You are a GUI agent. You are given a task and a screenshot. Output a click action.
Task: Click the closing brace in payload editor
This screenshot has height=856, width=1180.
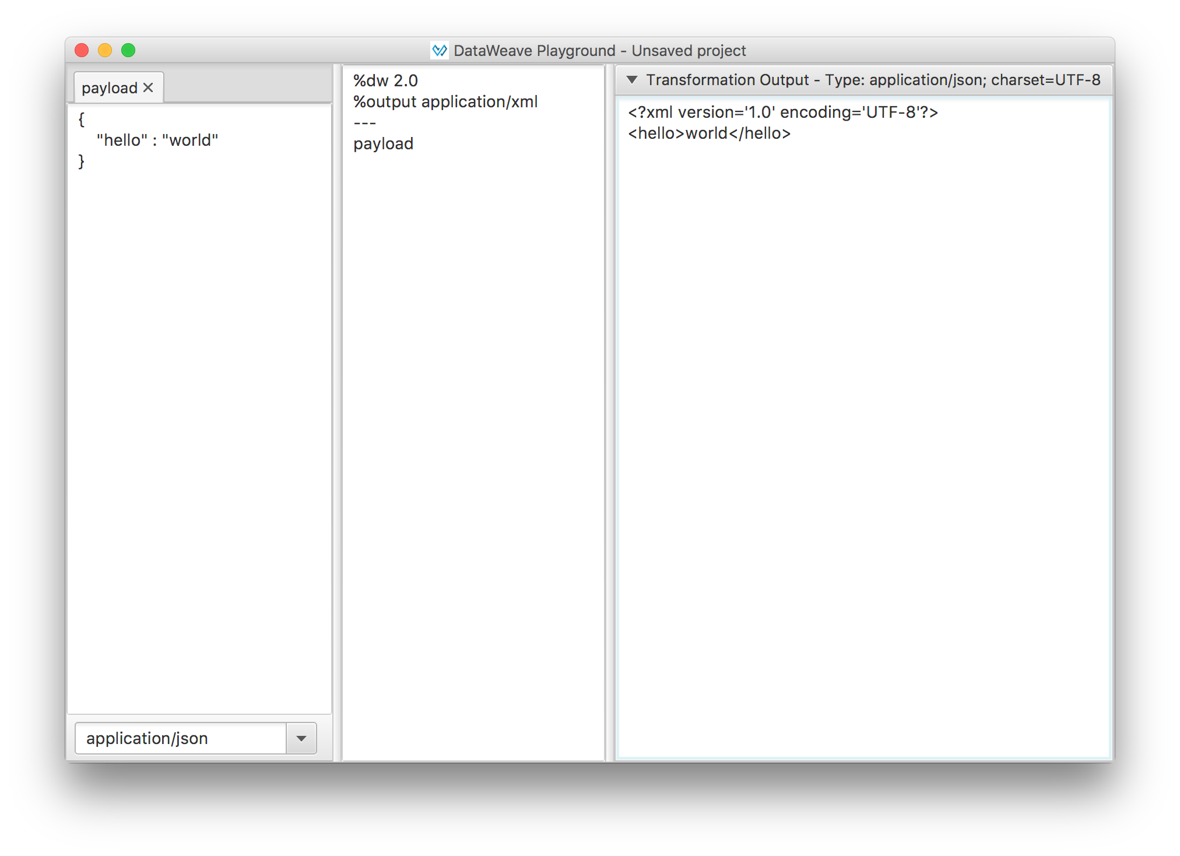click(82, 162)
